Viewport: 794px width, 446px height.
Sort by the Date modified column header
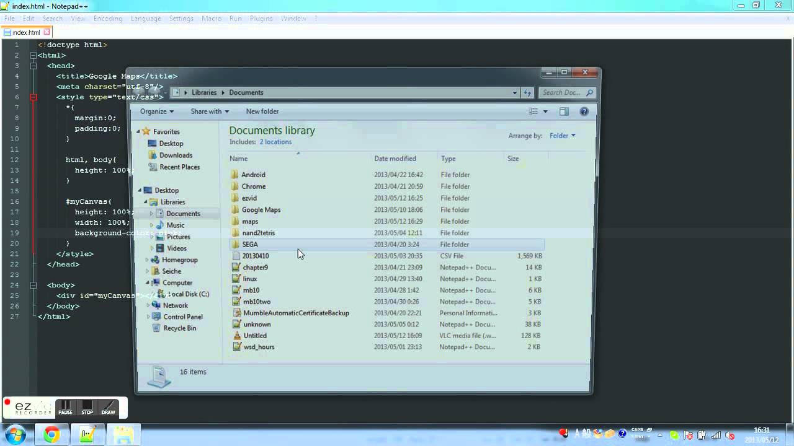coord(395,159)
